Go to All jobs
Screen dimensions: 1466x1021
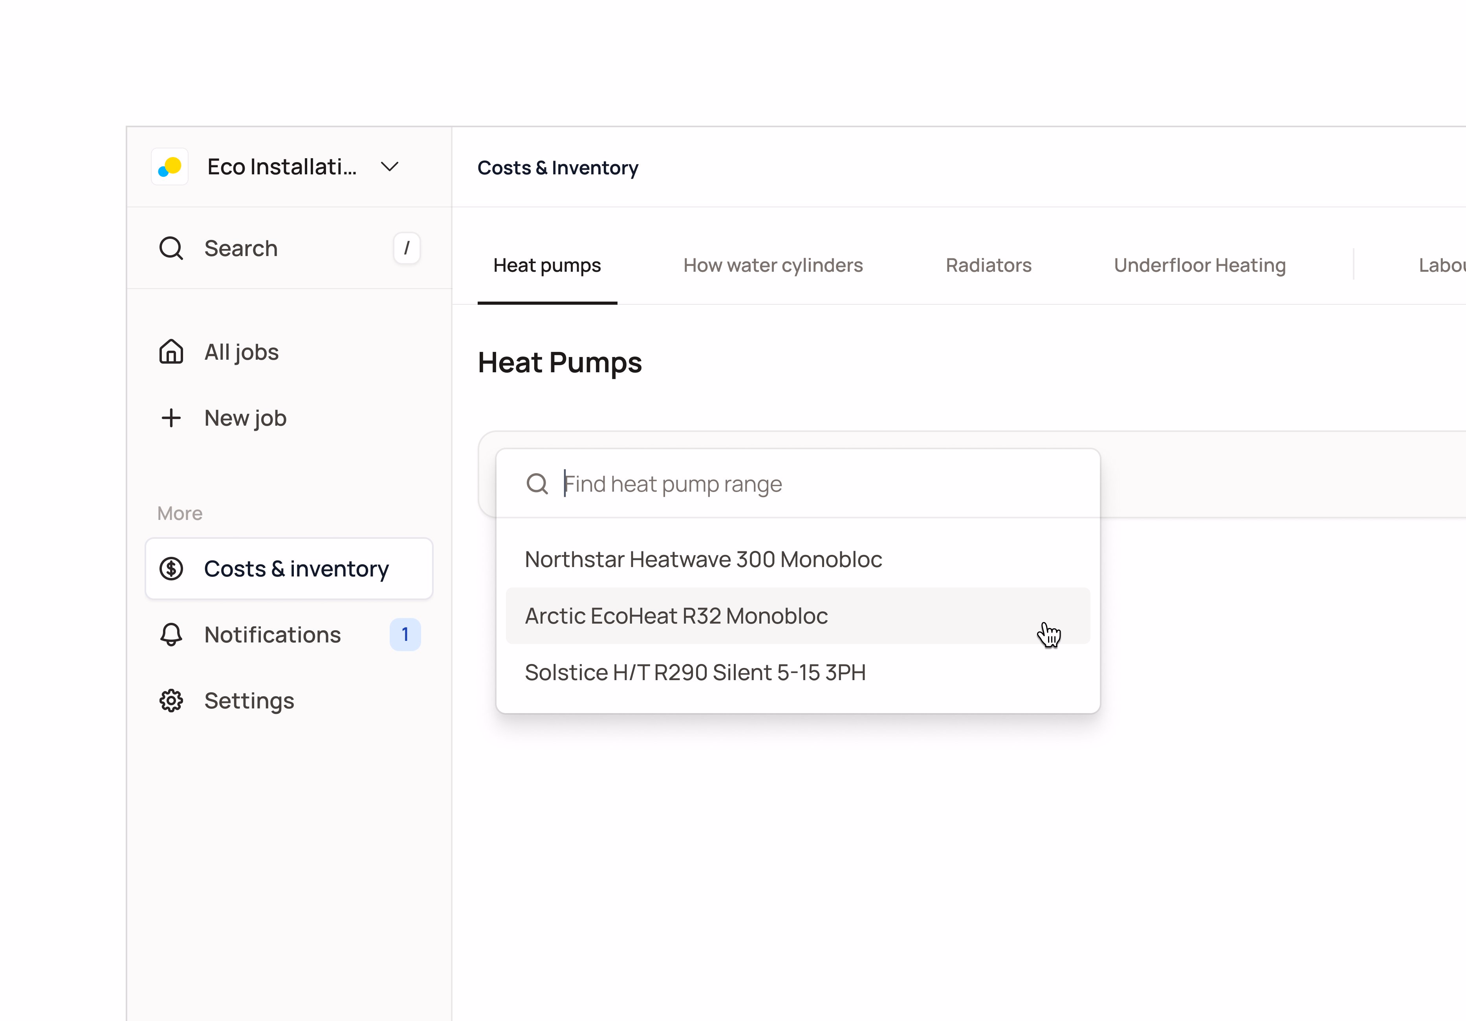click(289, 352)
